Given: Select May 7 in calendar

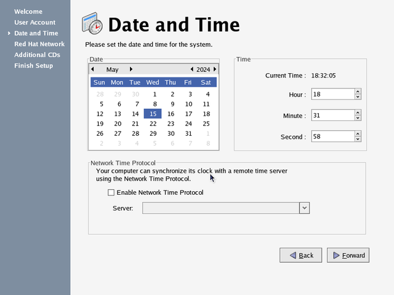Looking at the screenshot, I should [x=137, y=104].
